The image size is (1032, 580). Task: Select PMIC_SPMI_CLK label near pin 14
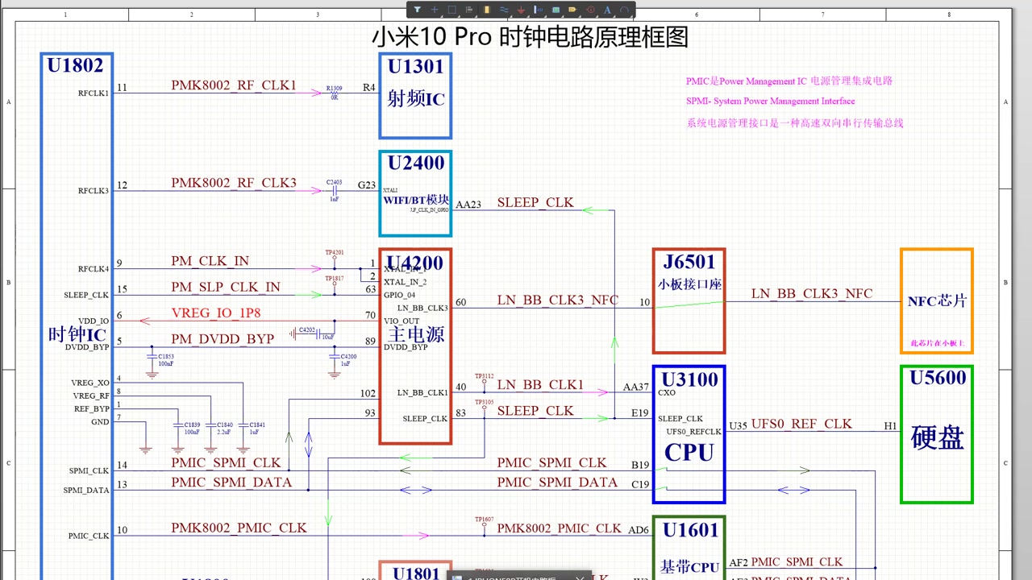226,463
